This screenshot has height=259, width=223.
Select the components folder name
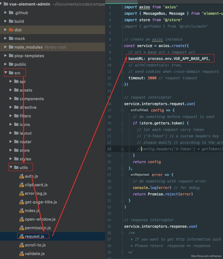(32, 99)
